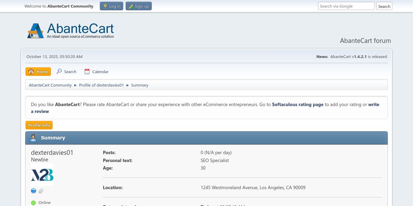Open the Search menu item
The height and width of the screenshot is (206, 413).
pos(66,72)
